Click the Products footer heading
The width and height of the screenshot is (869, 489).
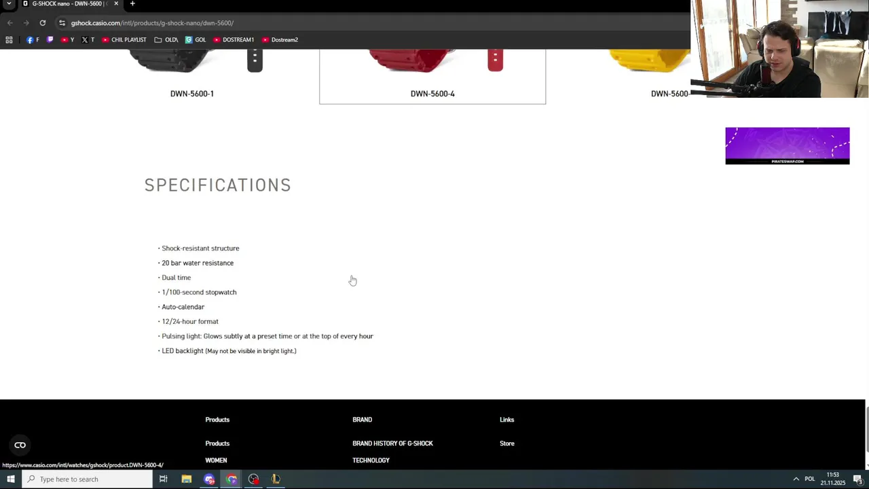217,420
